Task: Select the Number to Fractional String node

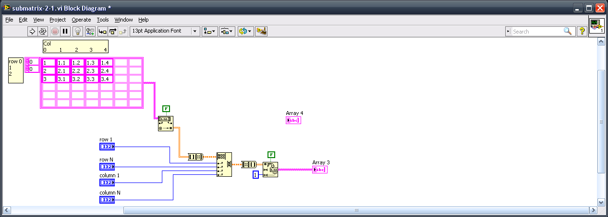Action: pyautogui.click(x=270, y=170)
